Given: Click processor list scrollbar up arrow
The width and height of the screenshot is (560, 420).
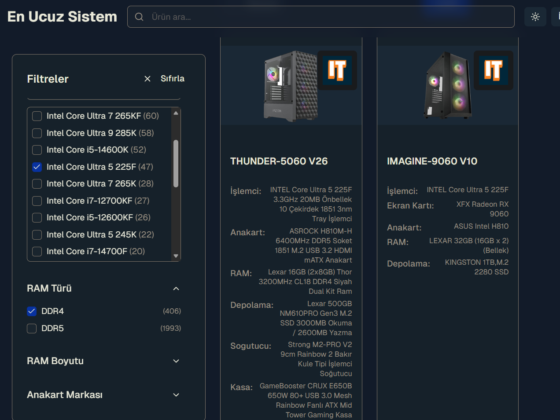Looking at the screenshot, I should tap(176, 113).
